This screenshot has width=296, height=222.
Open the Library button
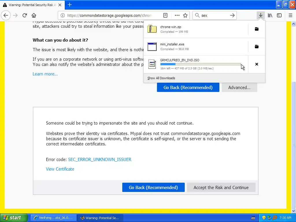coord(270,15)
